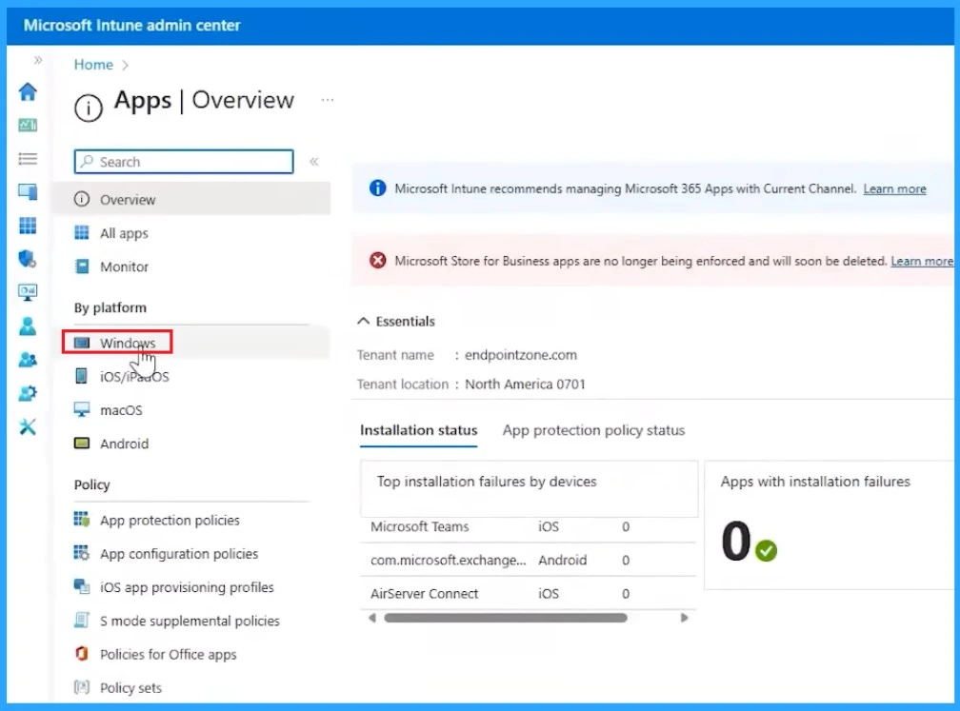This screenshot has width=960, height=711.
Task: Click the Overview info icon in menu
Action: click(82, 199)
